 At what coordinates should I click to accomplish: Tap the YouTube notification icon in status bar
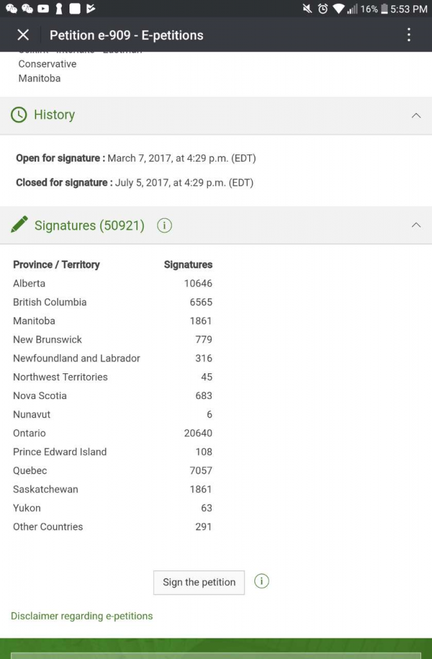coord(43,9)
